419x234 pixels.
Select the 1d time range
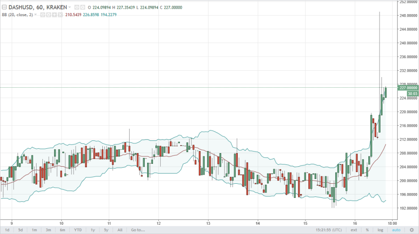7,230
